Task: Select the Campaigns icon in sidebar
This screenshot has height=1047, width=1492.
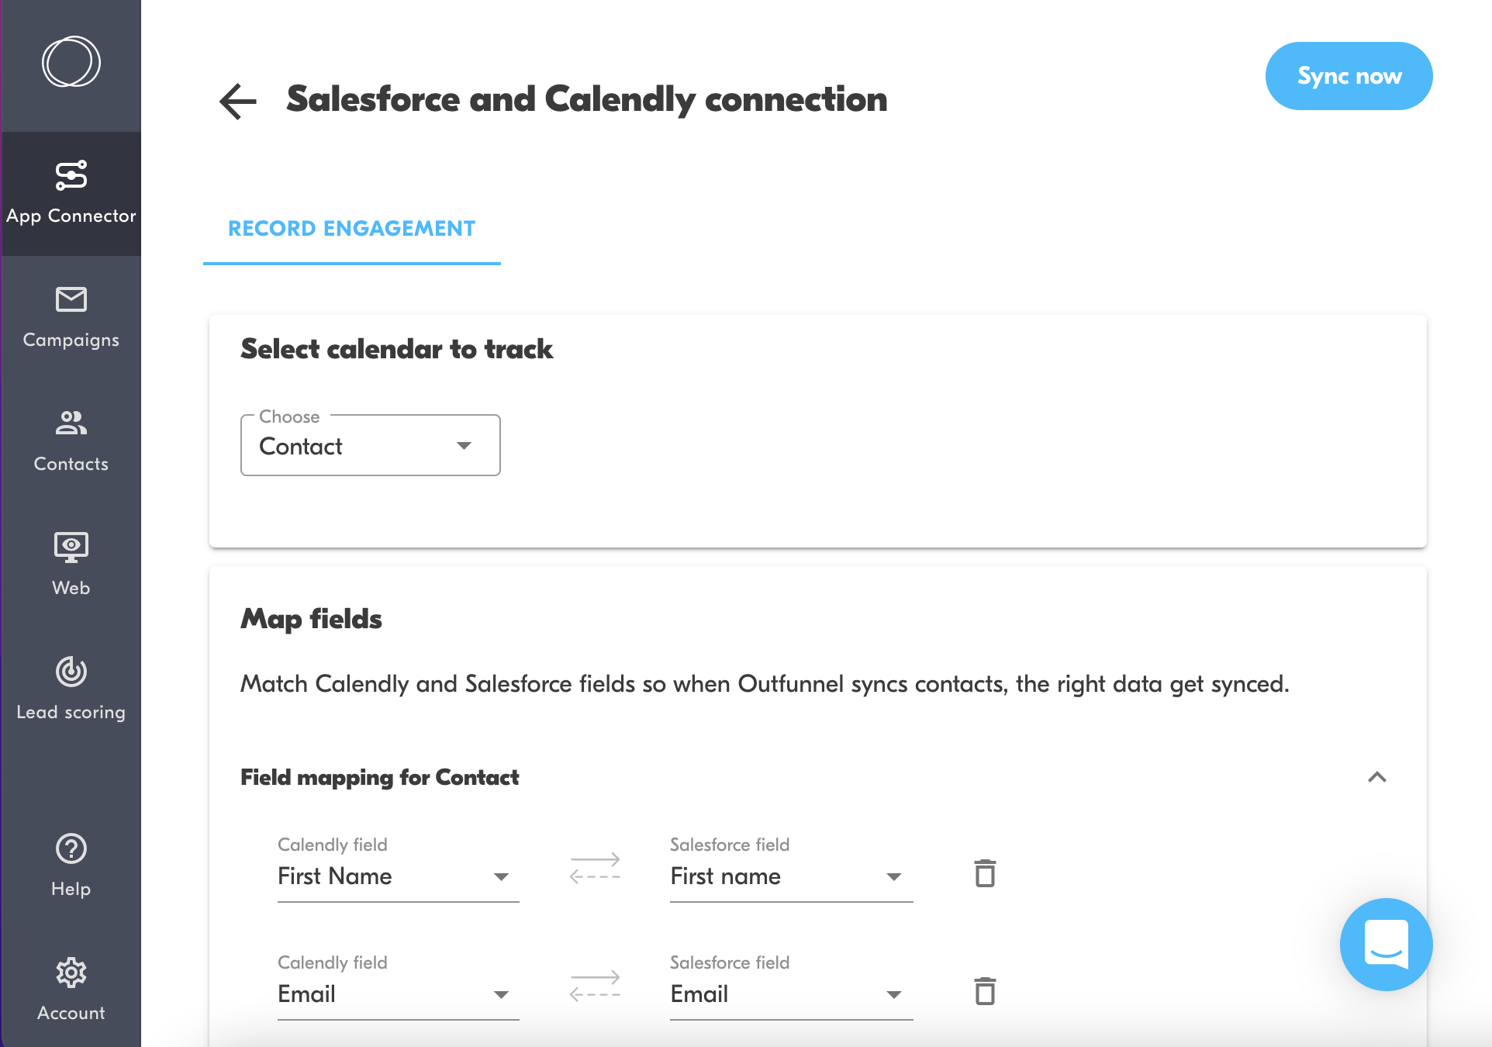Action: click(71, 314)
